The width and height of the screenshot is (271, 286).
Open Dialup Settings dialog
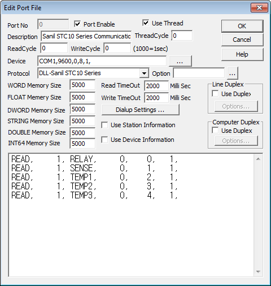pos(140,110)
